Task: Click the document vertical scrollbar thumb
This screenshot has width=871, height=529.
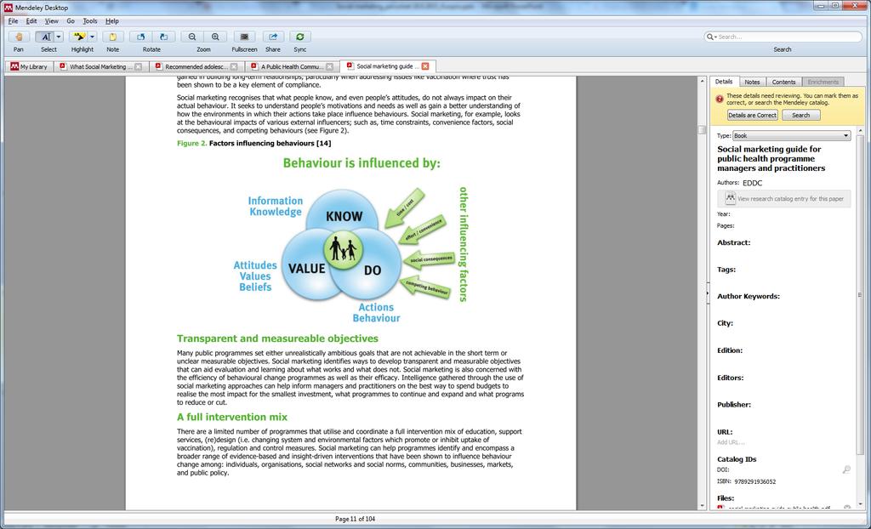Action: [702, 129]
